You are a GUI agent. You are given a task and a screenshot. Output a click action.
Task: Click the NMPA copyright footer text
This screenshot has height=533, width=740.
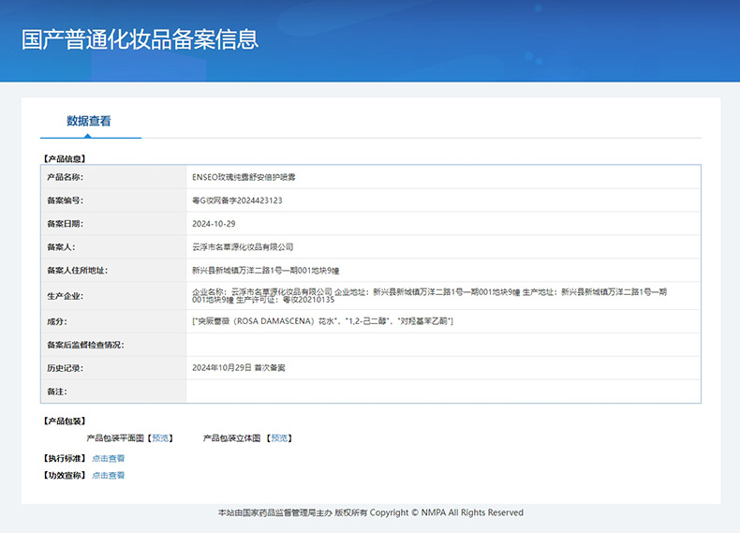click(371, 512)
